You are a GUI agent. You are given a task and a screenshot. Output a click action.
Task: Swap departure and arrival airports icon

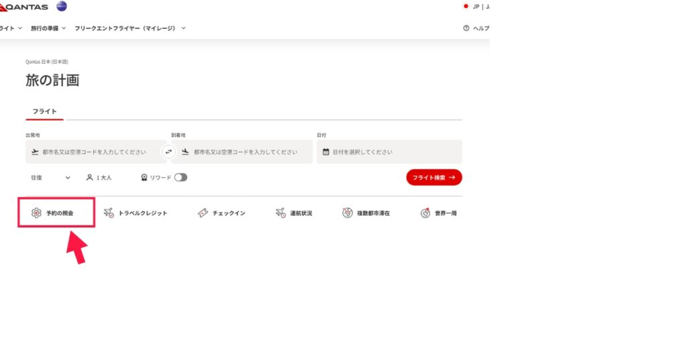(x=168, y=152)
